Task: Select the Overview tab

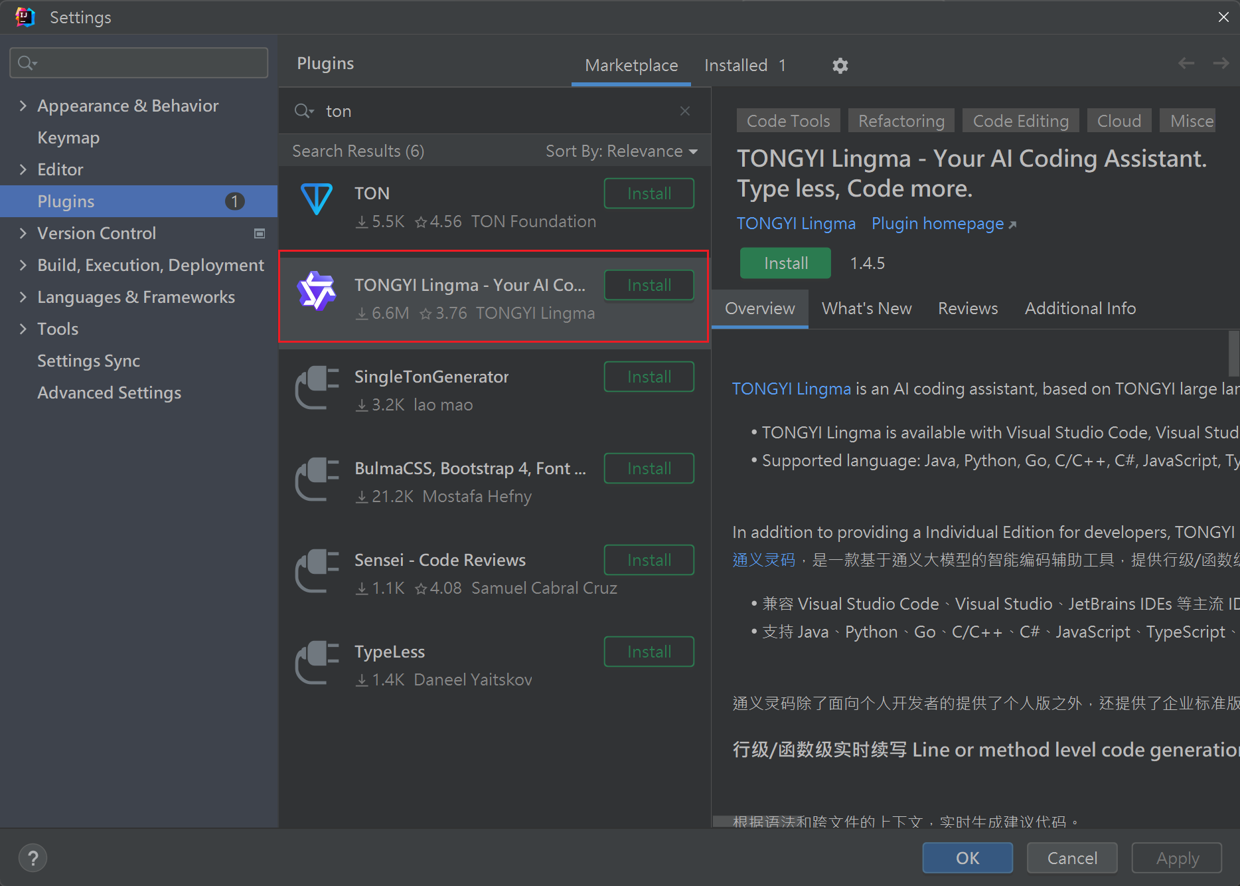Action: point(759,308)
